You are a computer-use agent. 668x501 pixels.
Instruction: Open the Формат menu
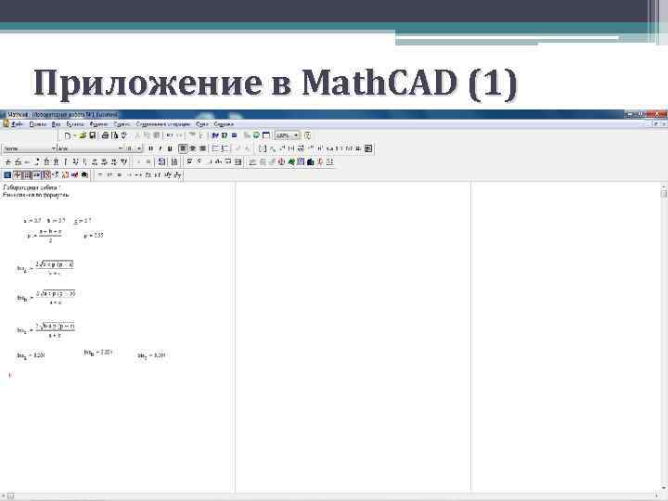(x=98, y=124)
